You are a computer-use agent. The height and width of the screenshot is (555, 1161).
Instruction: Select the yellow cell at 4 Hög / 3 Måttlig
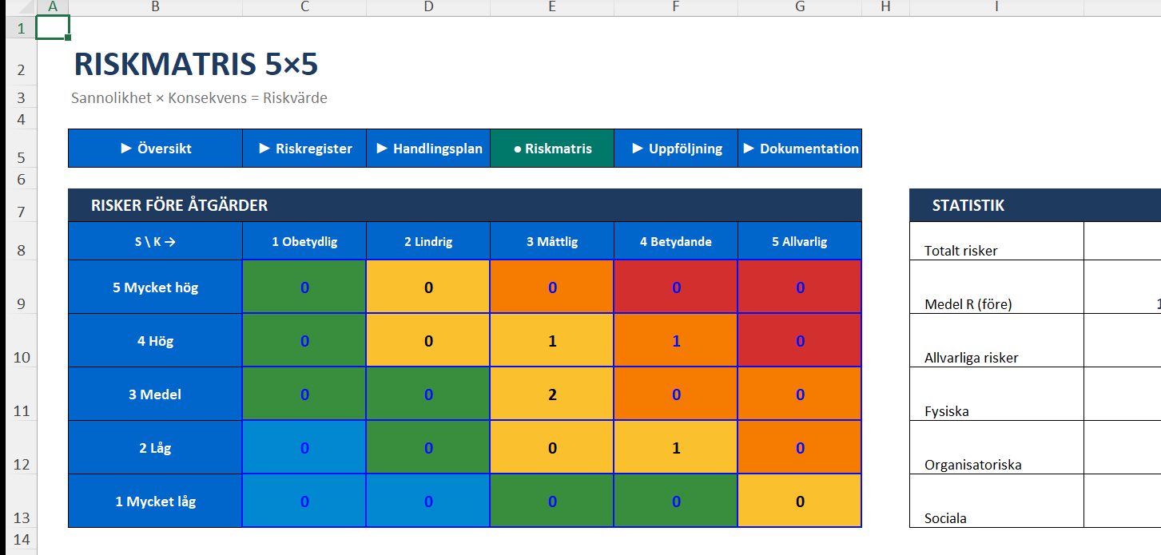click(552, 340)
